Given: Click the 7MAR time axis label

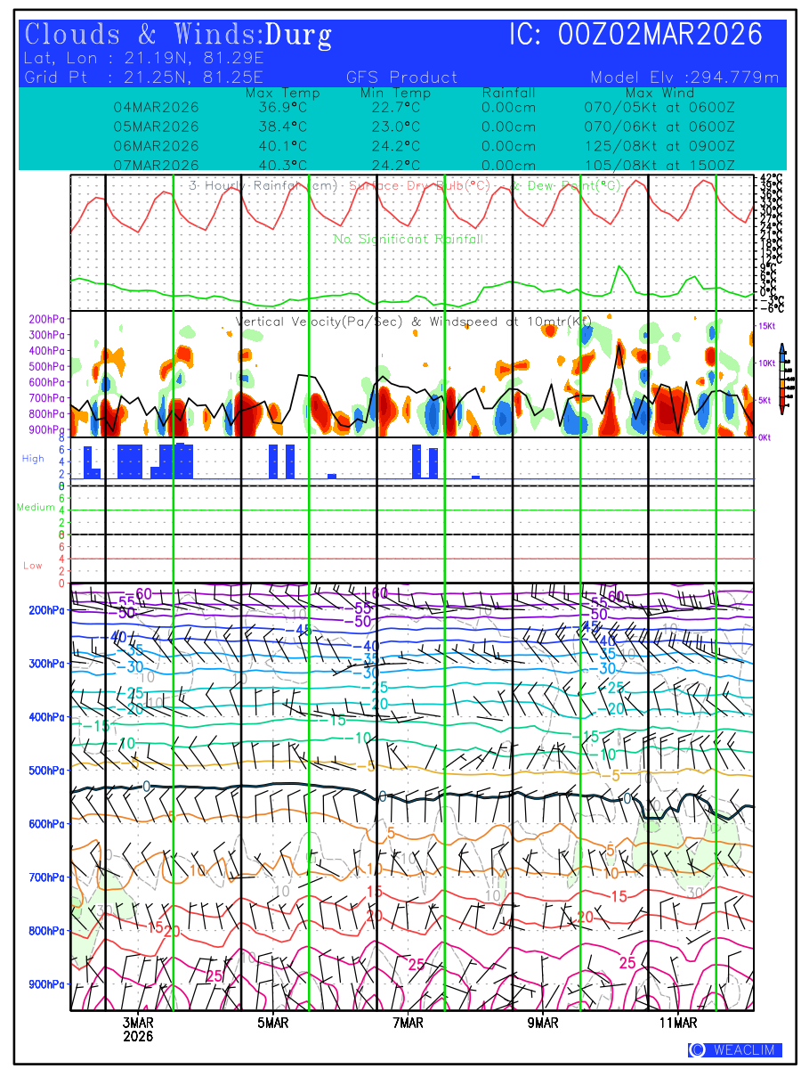Looking at the screenshot, I should pos(408,1024).
